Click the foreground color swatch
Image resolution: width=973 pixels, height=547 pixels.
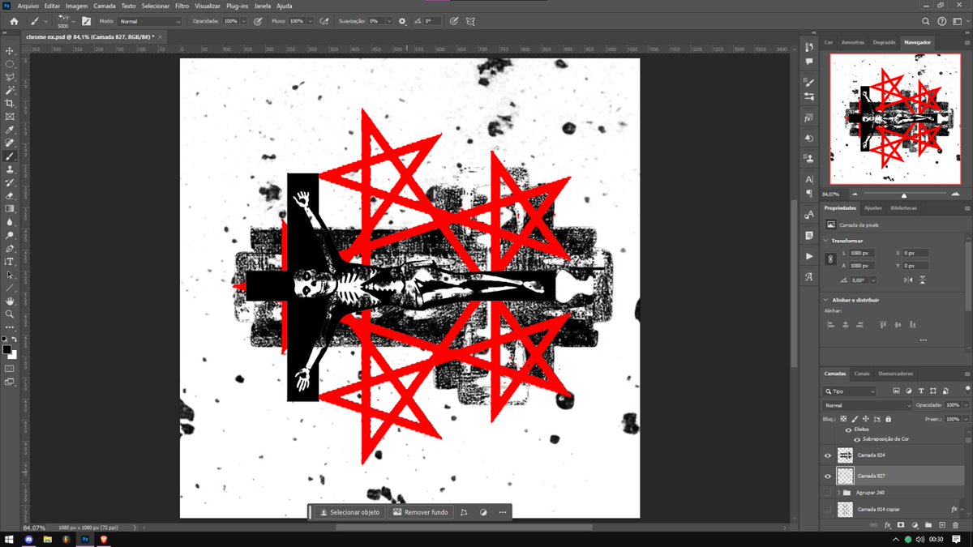pyautogui.click(x=6, y=349)
